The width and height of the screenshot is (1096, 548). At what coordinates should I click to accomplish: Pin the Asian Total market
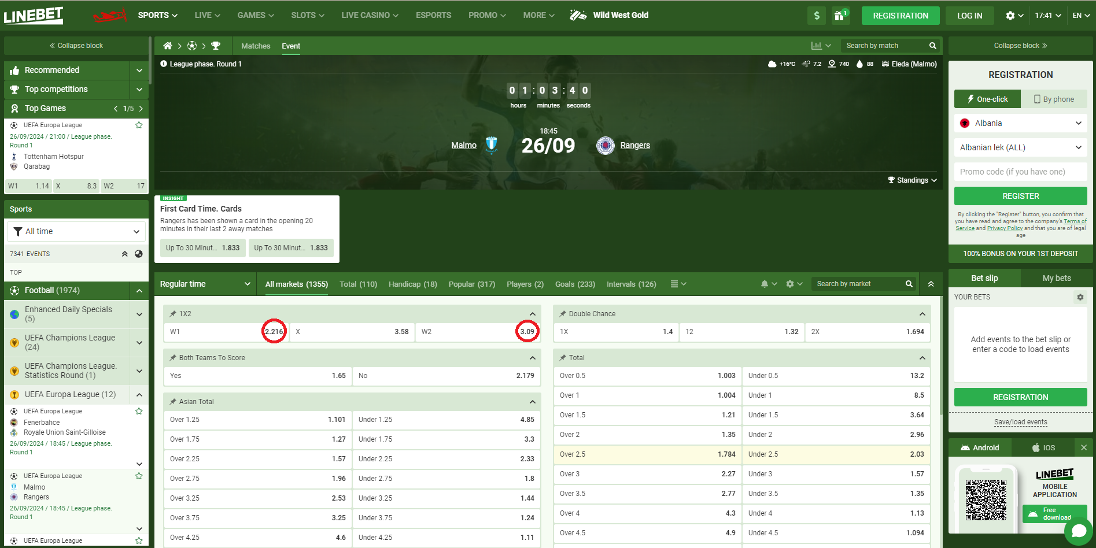pos(173,402)
